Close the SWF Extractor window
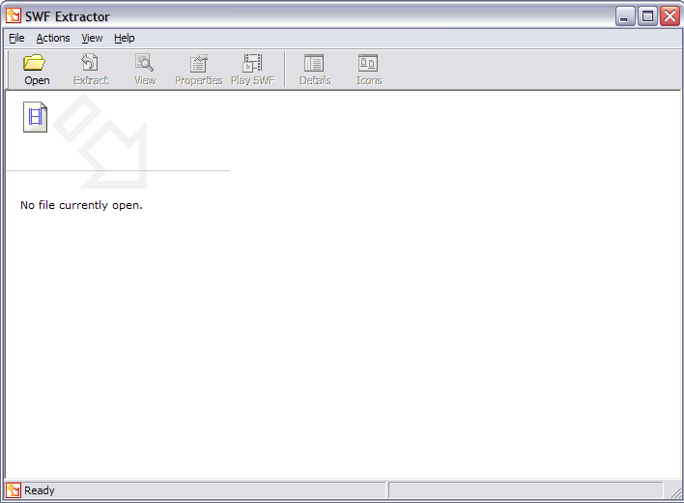 click(x=670, y=16)
